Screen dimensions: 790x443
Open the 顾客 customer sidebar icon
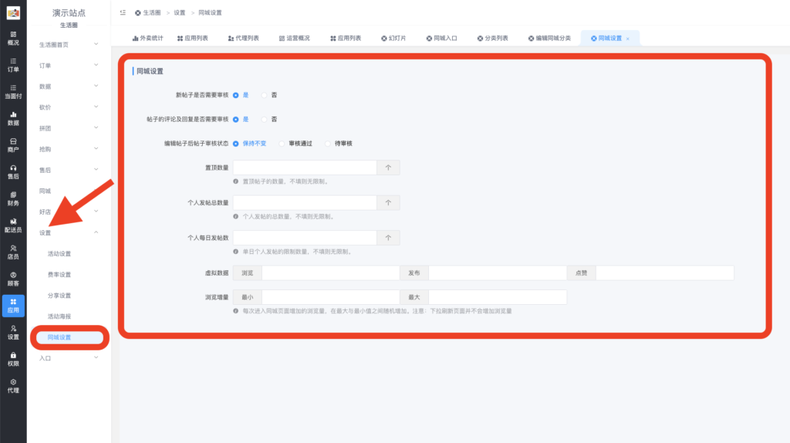(13, 279)
